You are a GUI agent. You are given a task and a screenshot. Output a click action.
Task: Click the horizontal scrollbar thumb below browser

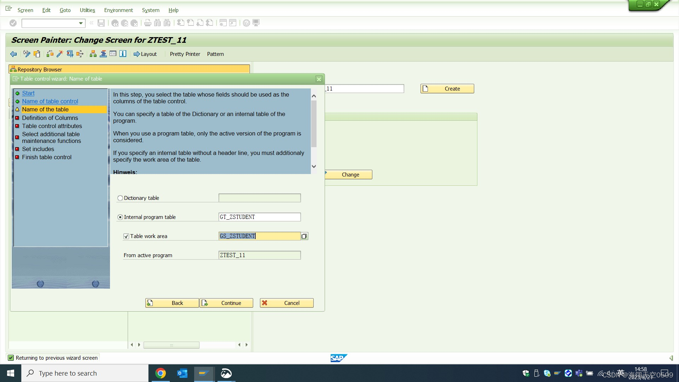[x=172, y=345]
